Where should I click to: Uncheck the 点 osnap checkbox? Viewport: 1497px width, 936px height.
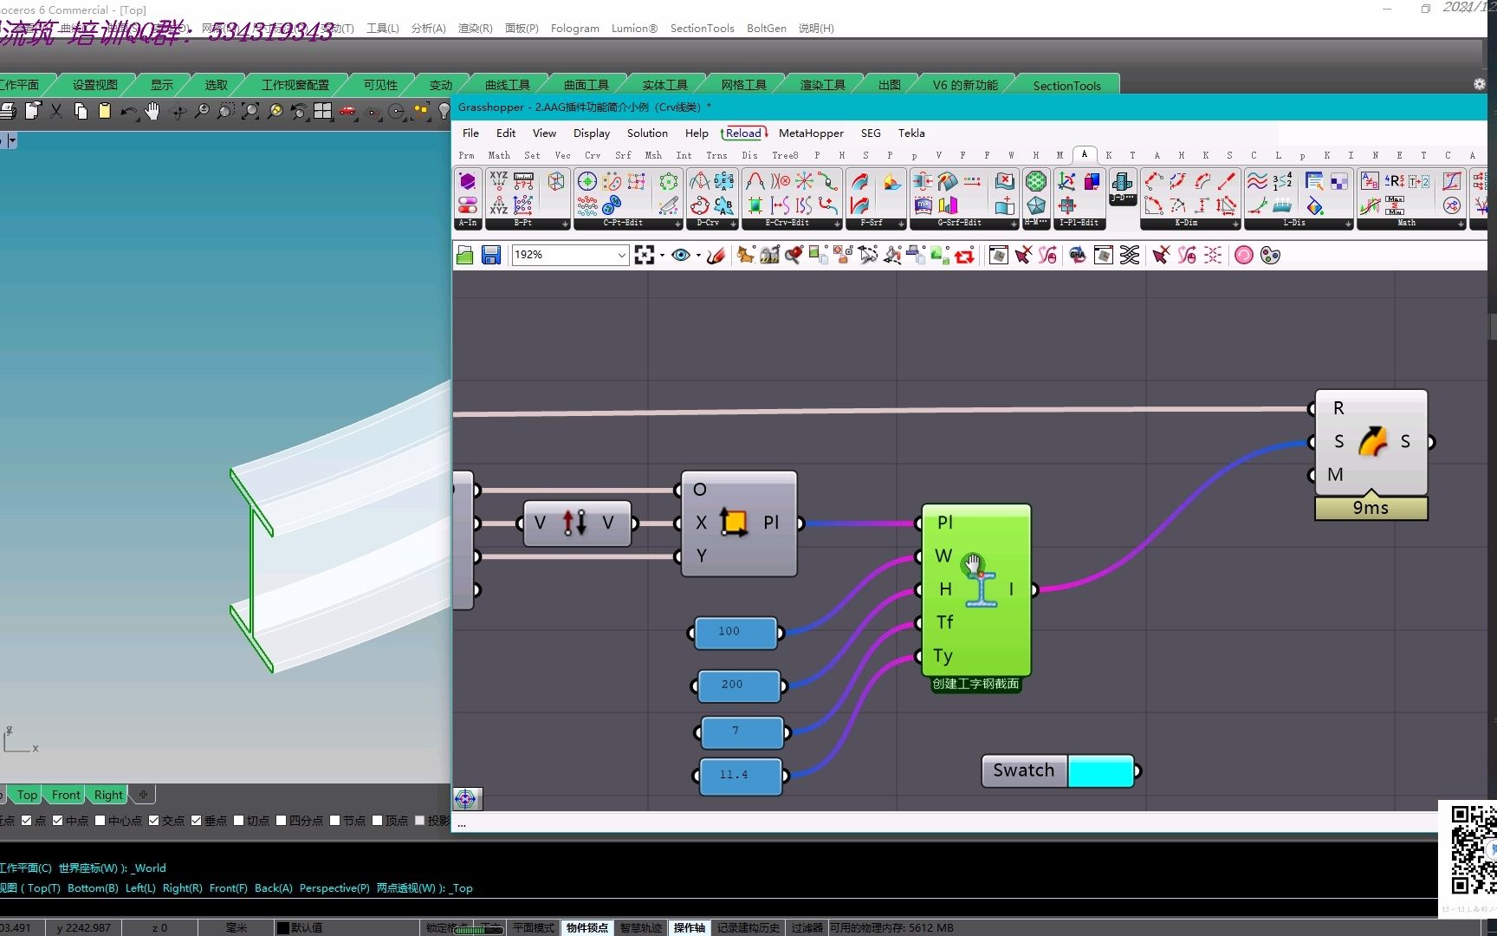pos(26,820)
